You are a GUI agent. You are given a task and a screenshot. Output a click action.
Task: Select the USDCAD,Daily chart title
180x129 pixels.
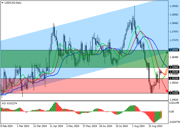(x=13, y=3)
